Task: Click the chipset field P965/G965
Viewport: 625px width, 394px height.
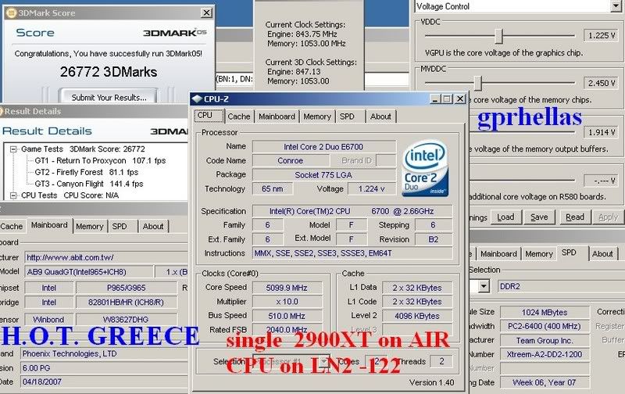Action: tap(127, 288)
